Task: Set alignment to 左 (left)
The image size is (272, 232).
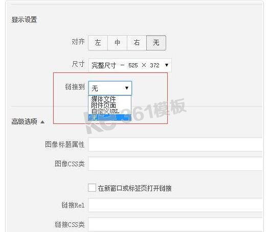Action: pyautogui.click(x=98, y=43)
